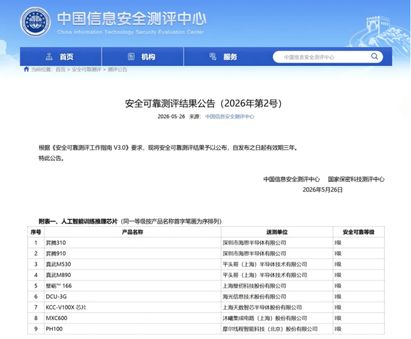Select the PH100 product cell
Image resolution: width=411 pixels, height=339 pixels.
click(132, 329)
